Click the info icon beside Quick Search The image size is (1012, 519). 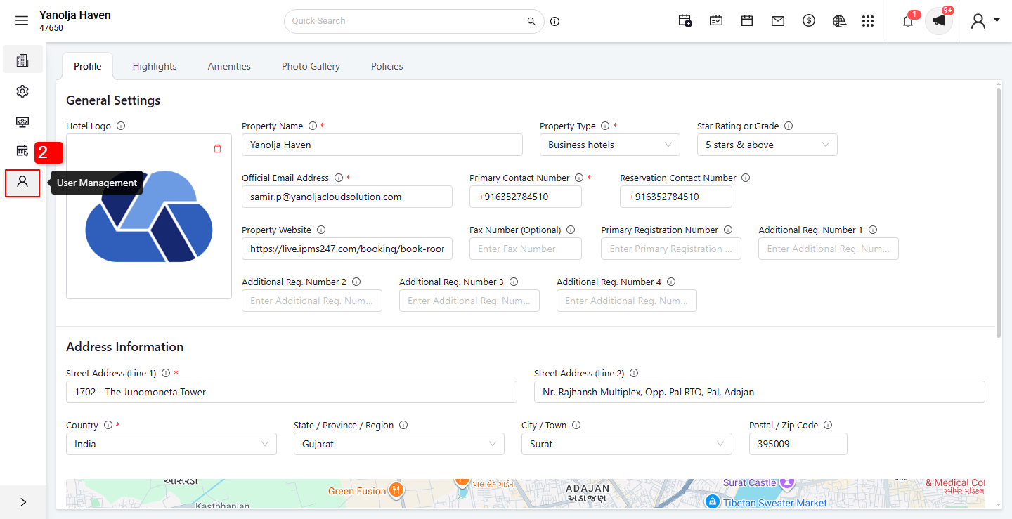tap(555, 21)
